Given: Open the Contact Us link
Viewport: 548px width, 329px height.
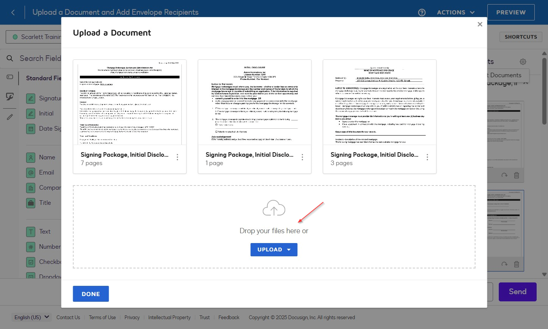Looking at the screenshot, I should pyautogui.click(x=68, y=317).
